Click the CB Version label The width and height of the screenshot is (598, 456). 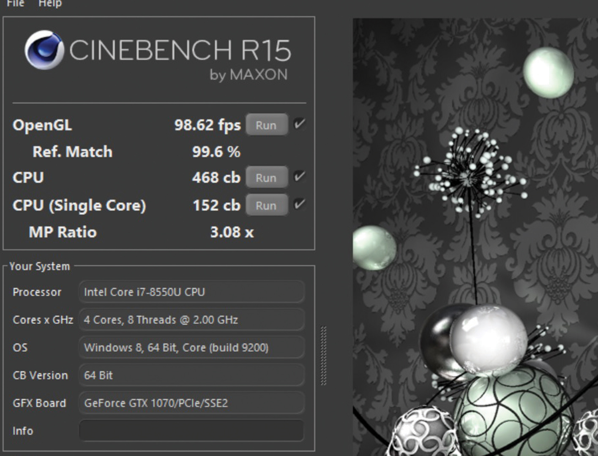pyautogui.click(x=40, y=375)
